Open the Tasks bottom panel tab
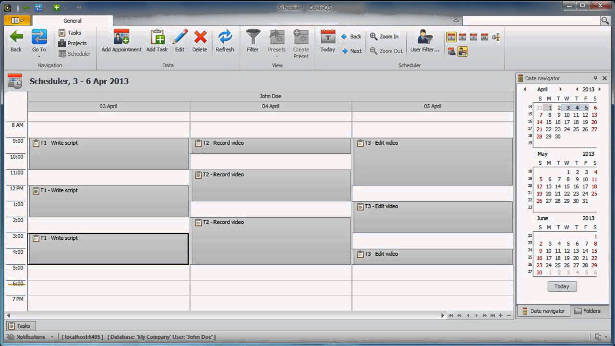This screenshot has height=346, width=615. pos(20,326)
